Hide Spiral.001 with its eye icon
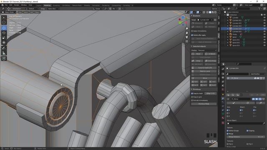Image resolution: width=267 pixels, height=150 pixels. point(264,40)
